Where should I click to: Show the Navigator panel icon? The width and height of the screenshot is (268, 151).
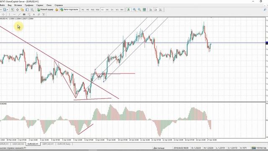(x=22, y=10)
